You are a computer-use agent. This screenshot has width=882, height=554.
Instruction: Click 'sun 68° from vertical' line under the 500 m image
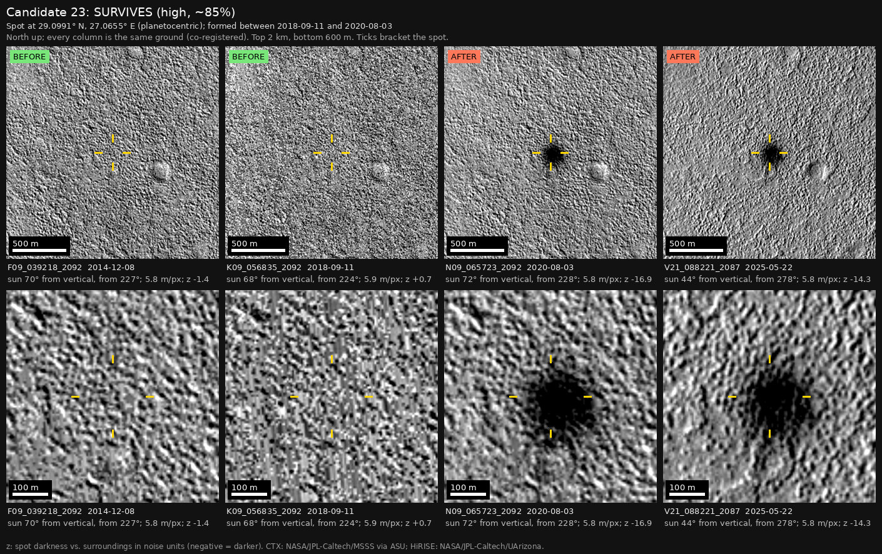[x=329, y=280]
